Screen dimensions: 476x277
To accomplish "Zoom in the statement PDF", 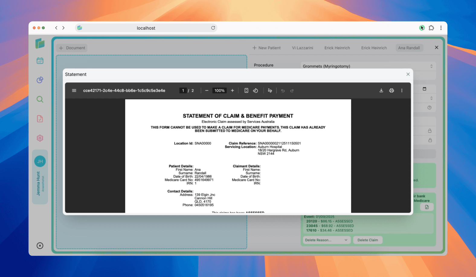I will (232, 90).
